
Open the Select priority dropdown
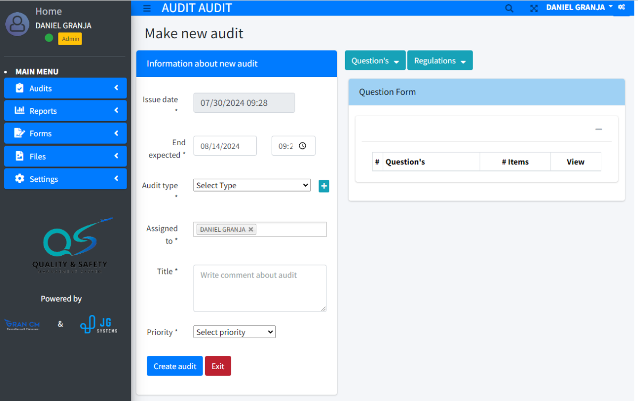[234, 332]
